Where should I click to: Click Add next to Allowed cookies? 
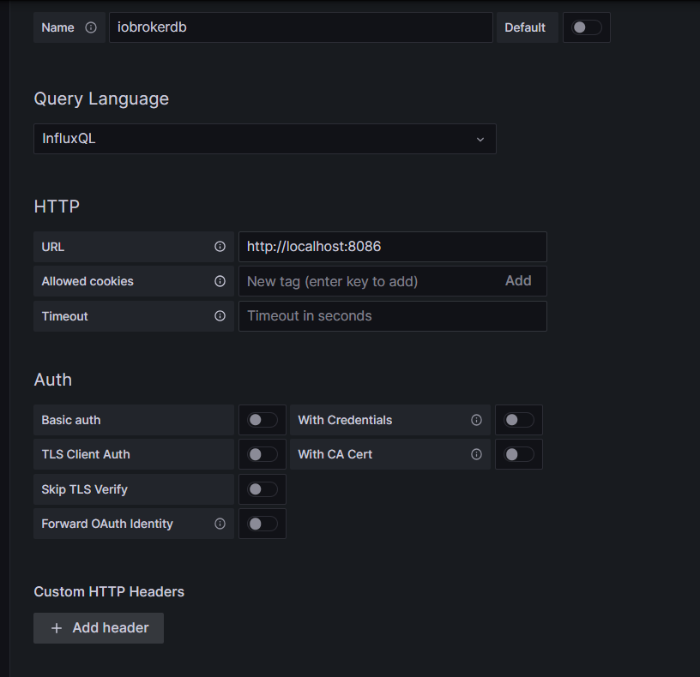(x=518, y=281)
